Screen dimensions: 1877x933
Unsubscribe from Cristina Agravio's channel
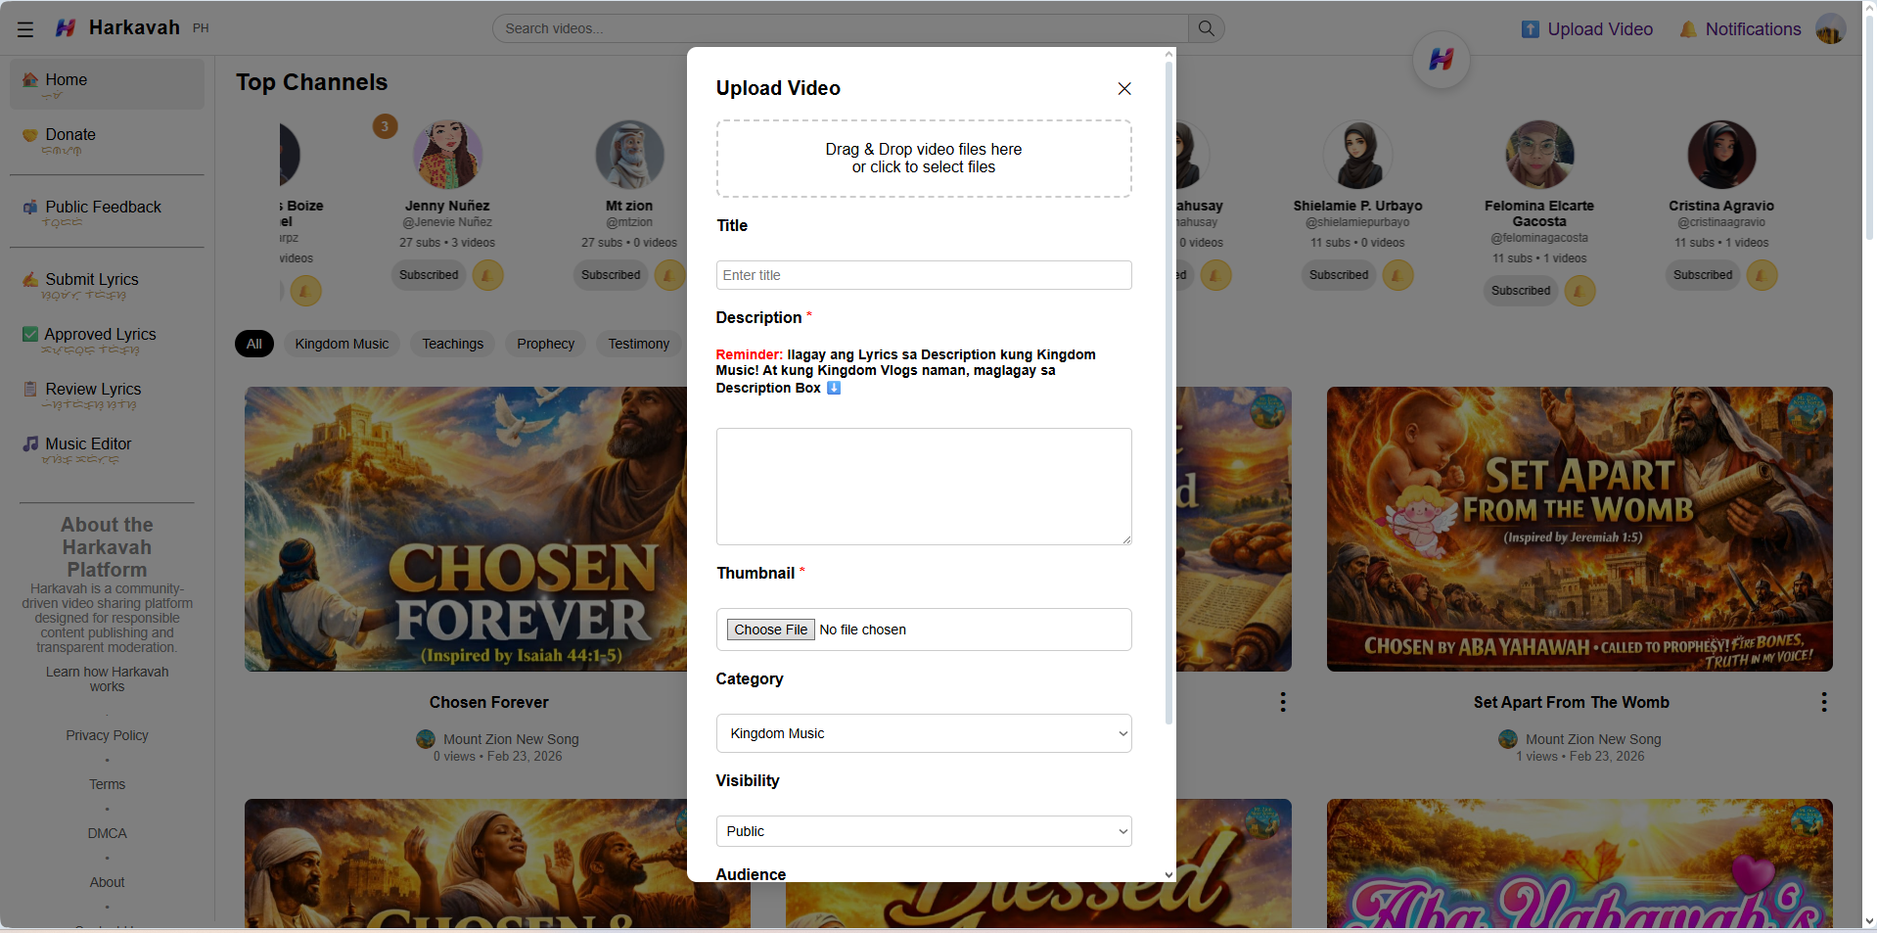pos(1702,275)
